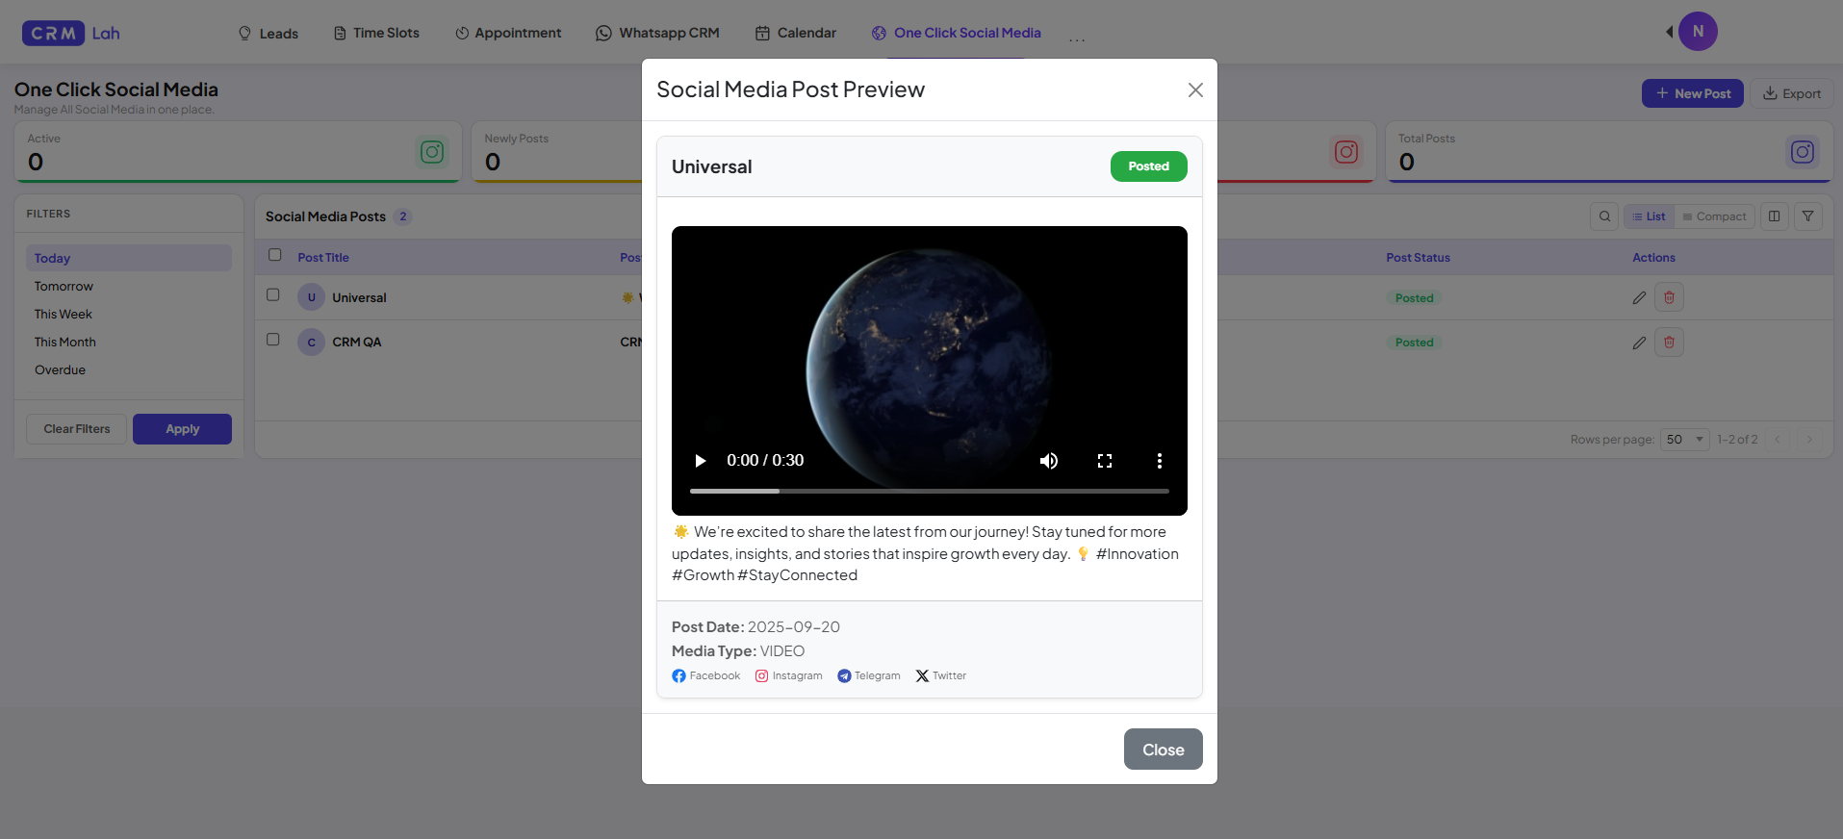Click the CRM Lah logo

71,33
